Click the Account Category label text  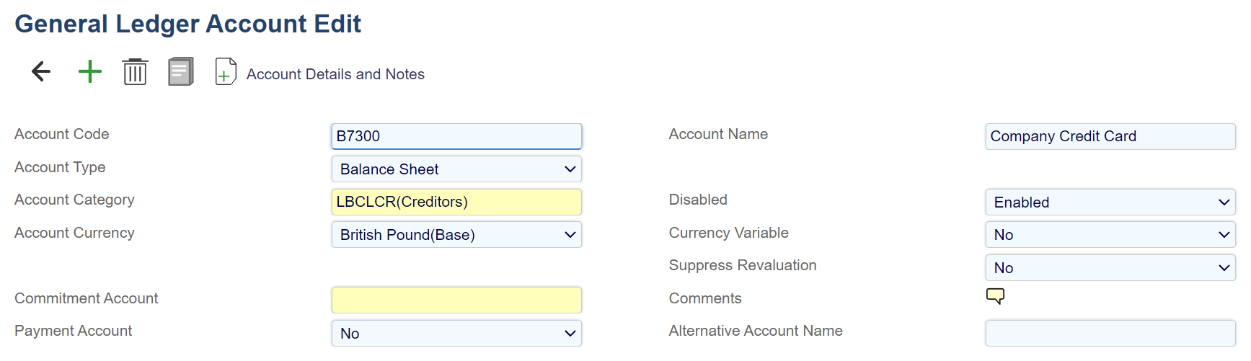pos(74,200)
